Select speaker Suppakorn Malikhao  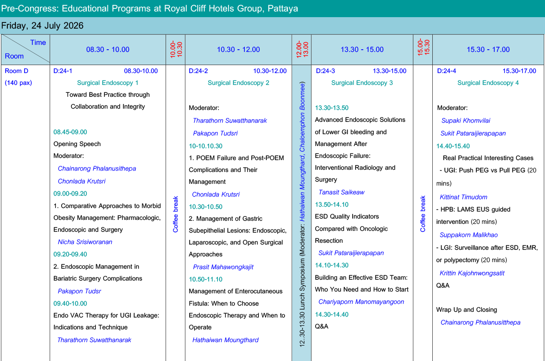[x=468, y=235]
